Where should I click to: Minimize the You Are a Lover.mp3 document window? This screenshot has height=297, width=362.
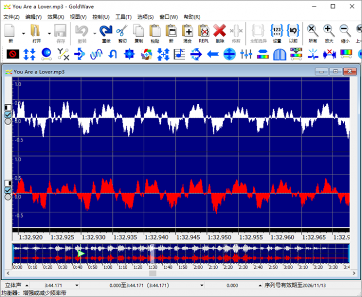point(322,71)
